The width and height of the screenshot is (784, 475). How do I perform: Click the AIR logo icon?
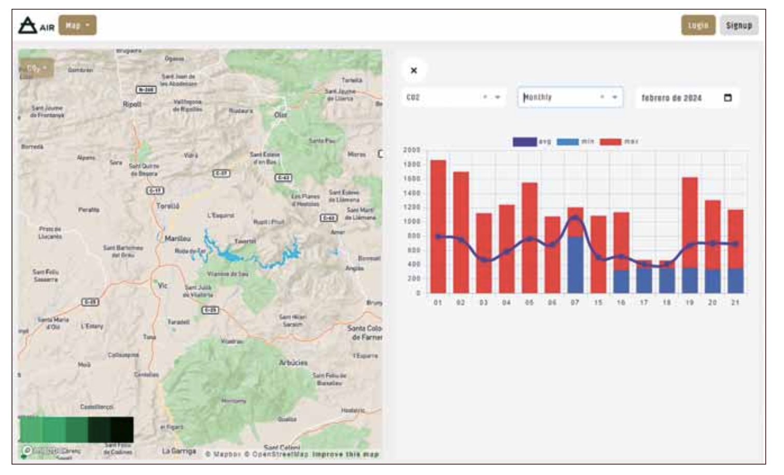click(28, 25)
